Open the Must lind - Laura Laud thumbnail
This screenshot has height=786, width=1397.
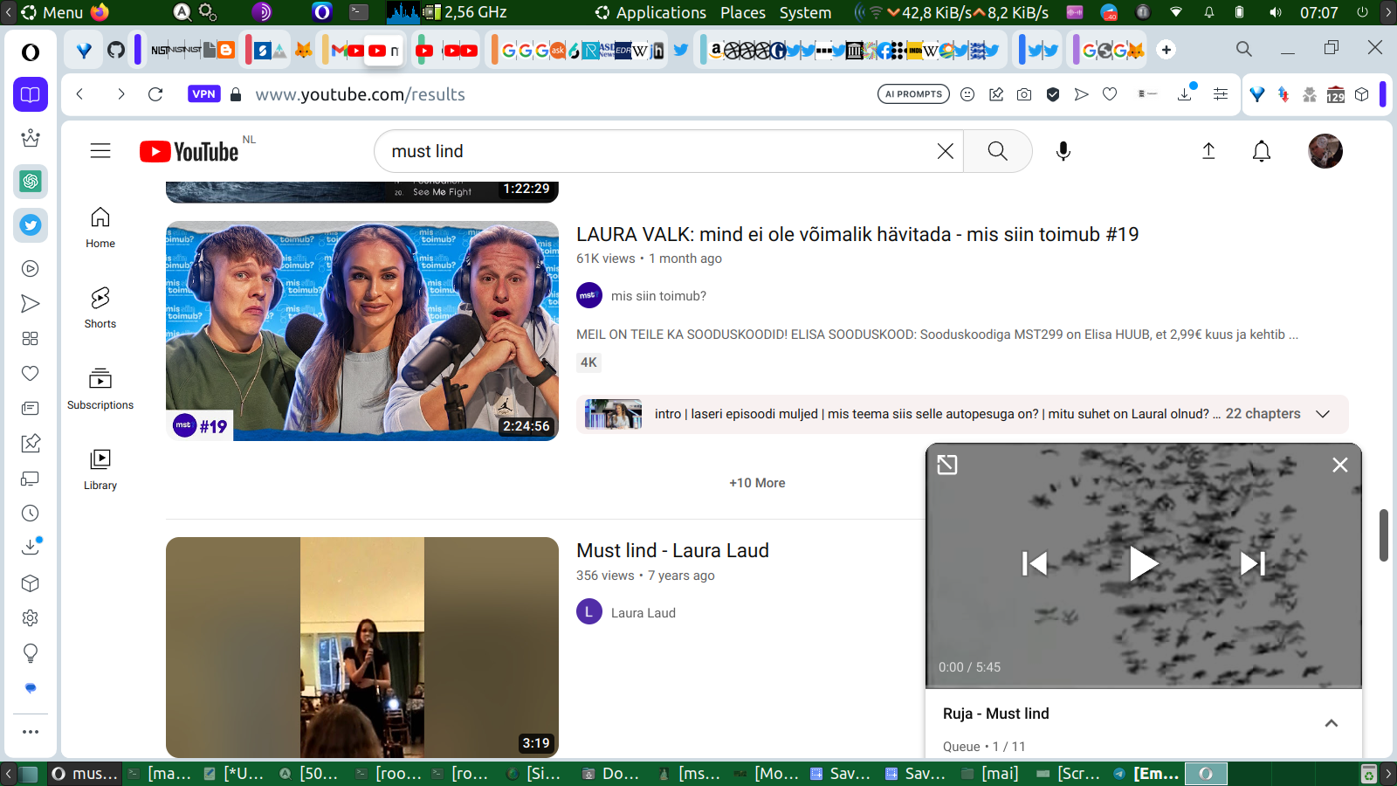point(362,647)
